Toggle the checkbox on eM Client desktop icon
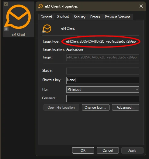This screenshot has height=159, width=149. (x=6, y=4)
